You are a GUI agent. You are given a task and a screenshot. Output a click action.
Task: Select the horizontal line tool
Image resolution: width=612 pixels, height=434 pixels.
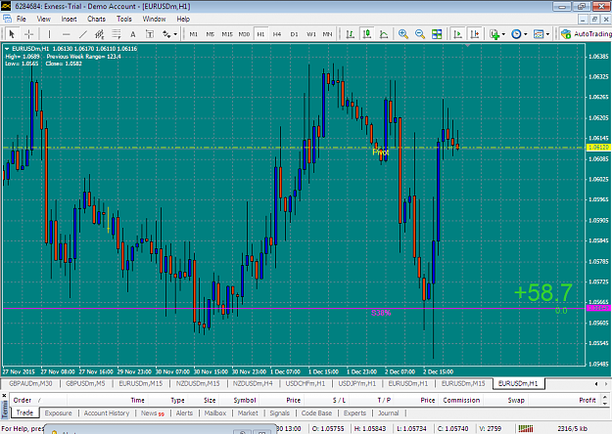[66, 34]
